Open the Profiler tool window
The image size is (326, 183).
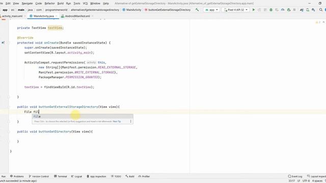click(x=144, y=176)
